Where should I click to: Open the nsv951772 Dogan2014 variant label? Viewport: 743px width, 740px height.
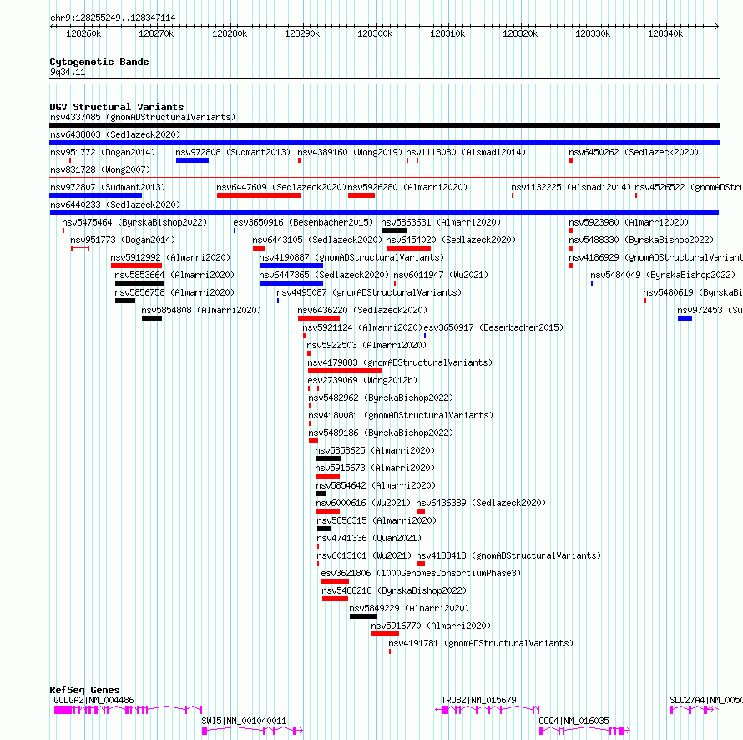[103, 152]
